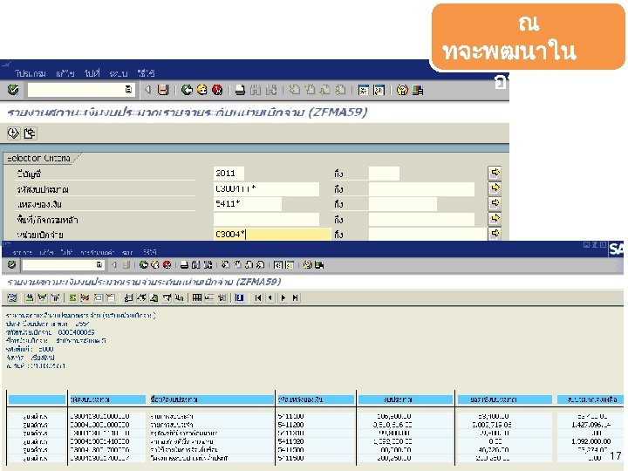Viewport: 628px width, 471px height.
Task: Click Print icon in report results toolbar
Action: pos(184,265)
